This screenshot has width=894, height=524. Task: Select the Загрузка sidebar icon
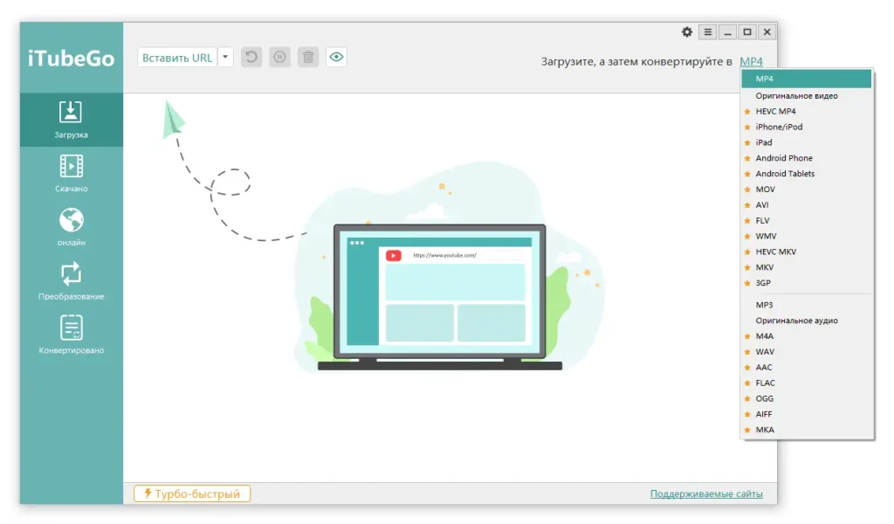(x=70, y=120)
